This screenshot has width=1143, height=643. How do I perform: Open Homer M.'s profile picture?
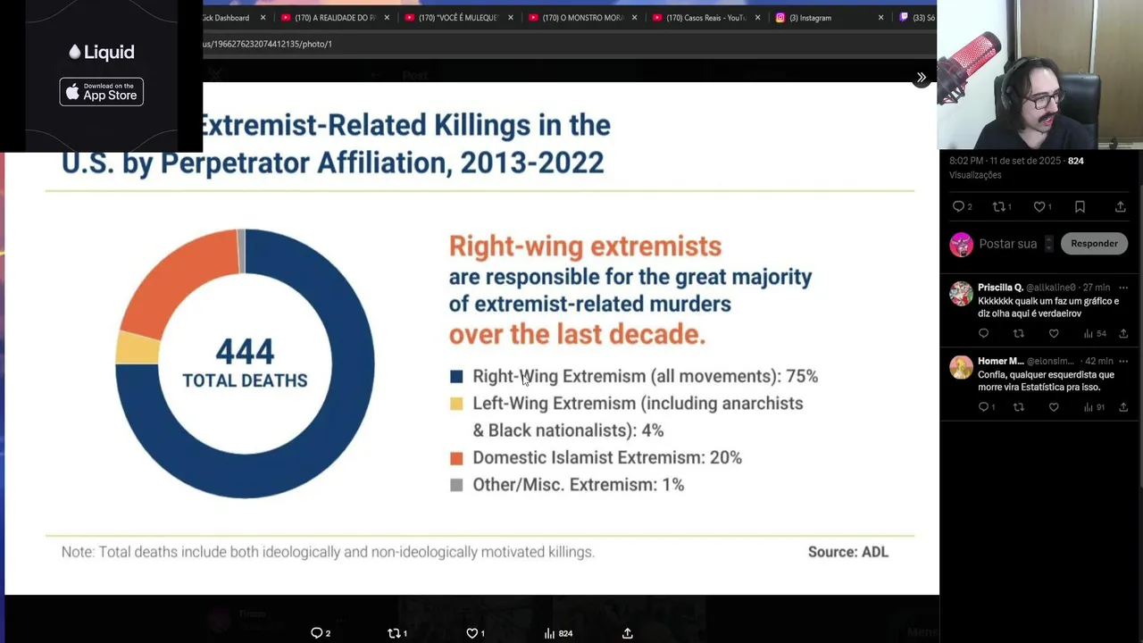(961, 367)
